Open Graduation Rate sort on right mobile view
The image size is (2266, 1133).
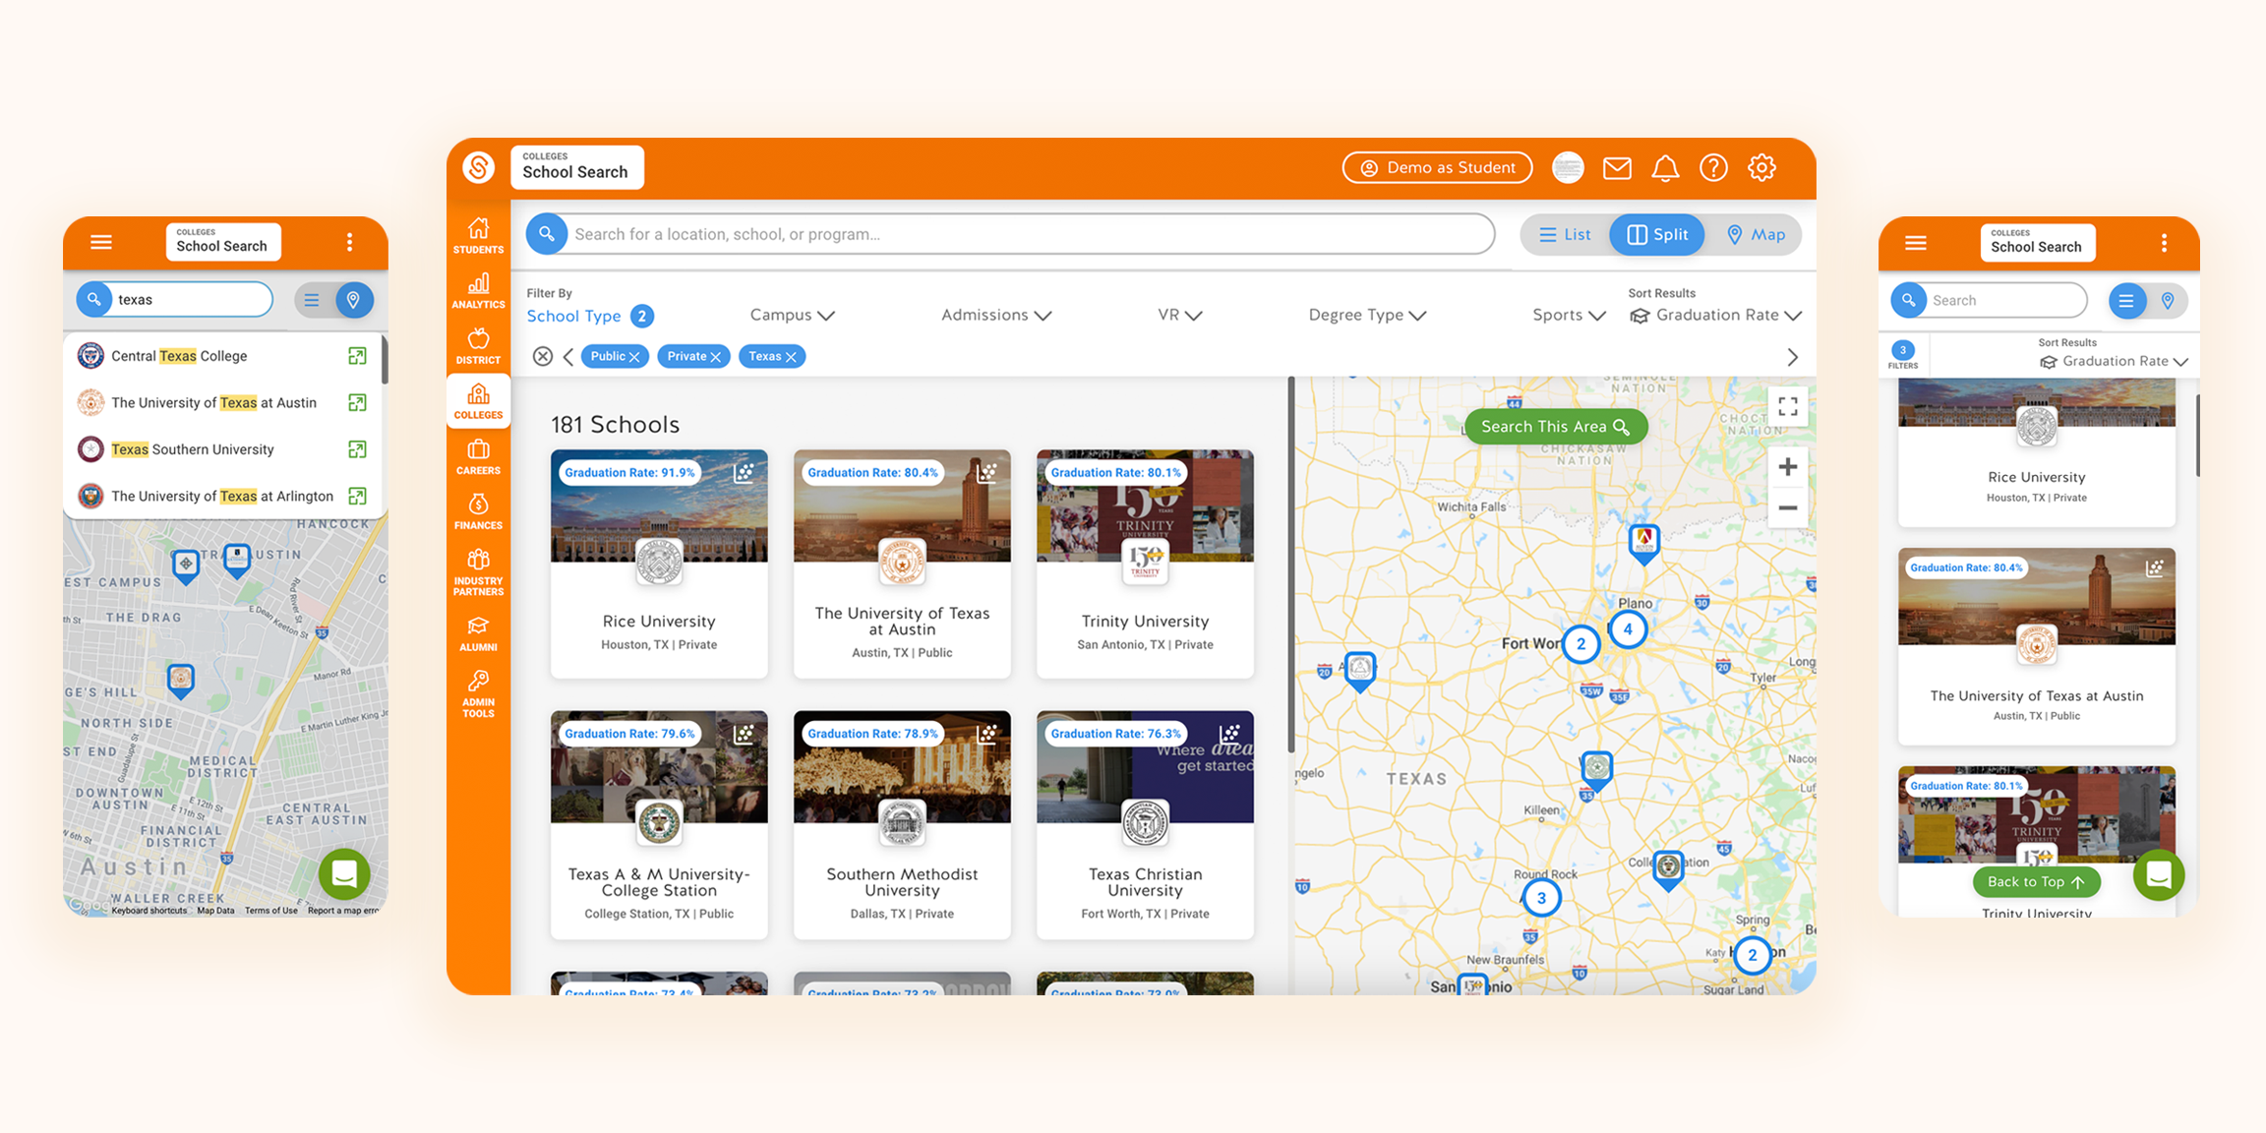point(2114,362)
